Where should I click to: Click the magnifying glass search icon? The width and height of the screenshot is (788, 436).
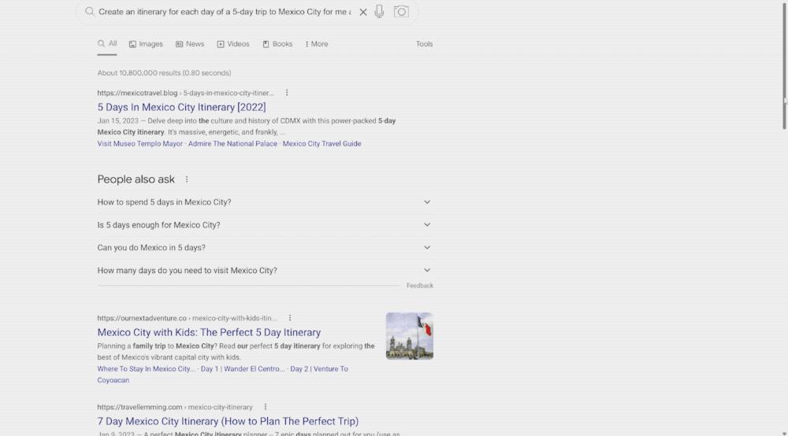click(90, 12)
